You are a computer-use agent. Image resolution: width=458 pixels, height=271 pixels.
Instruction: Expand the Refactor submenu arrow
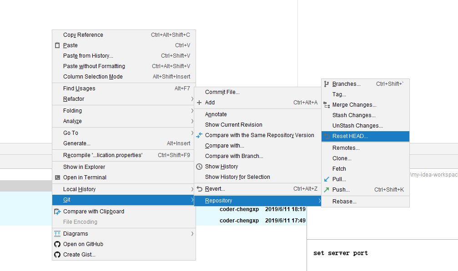click(x=192, y=99)
